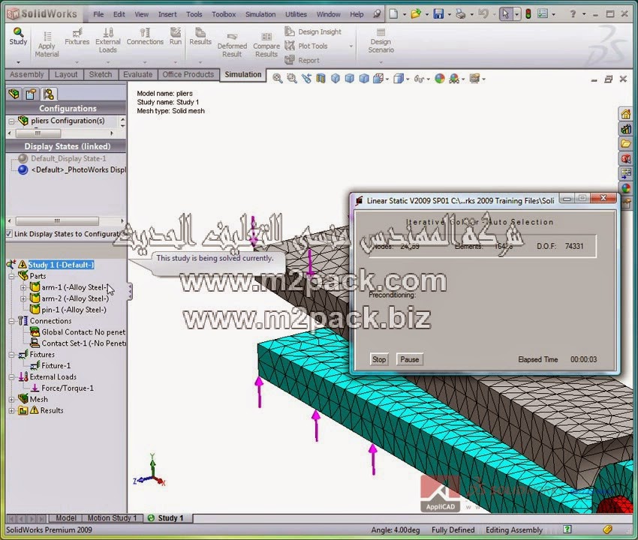638x540 pixels.
Task: Collapse the Connections node
Action: [11, 321]
